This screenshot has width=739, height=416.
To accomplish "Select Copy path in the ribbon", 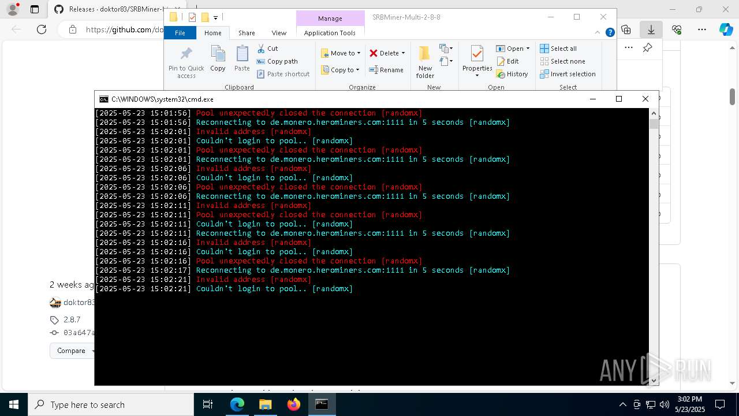I will pyautogui.click(x=277, y=61).
